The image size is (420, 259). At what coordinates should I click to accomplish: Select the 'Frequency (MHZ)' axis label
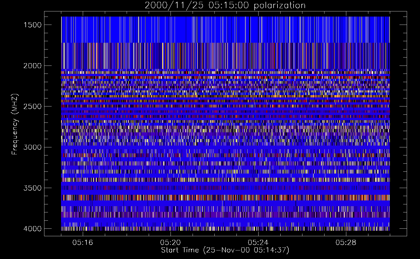15,124
